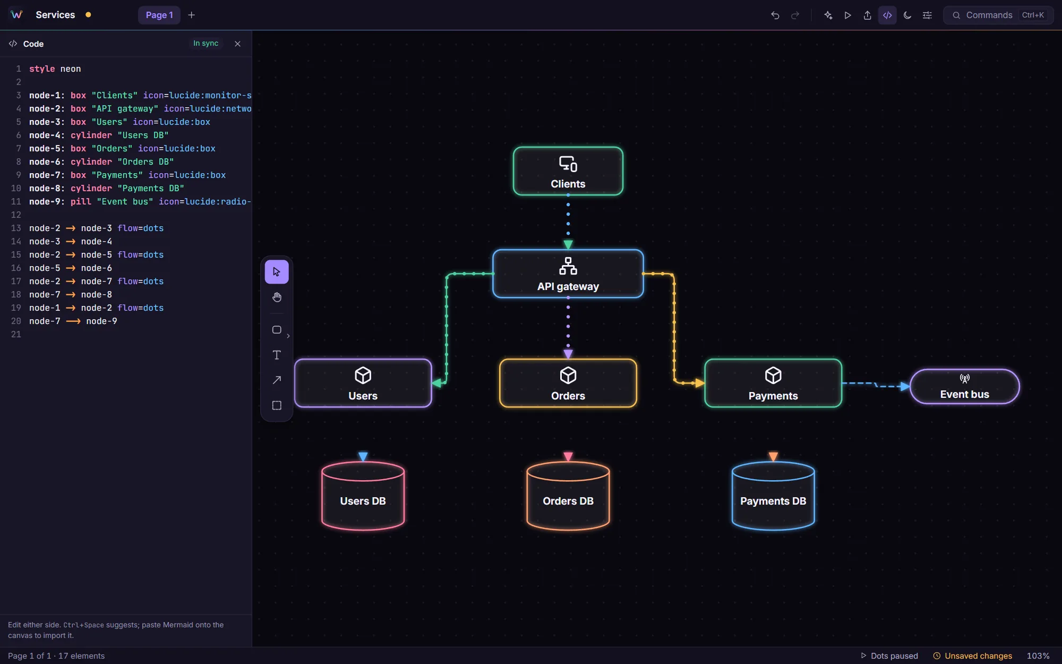The width and height of the screenshot is (1062, 664).
Task: Click the line "node-7 → node-9"
Action: coord(73,321)
